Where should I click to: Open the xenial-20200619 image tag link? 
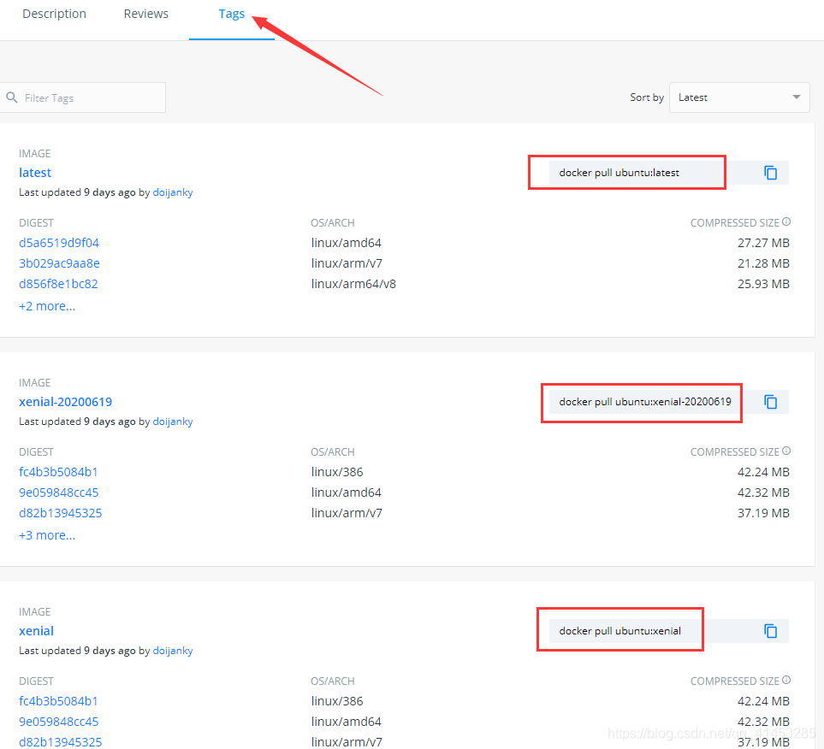pos(66,402)
